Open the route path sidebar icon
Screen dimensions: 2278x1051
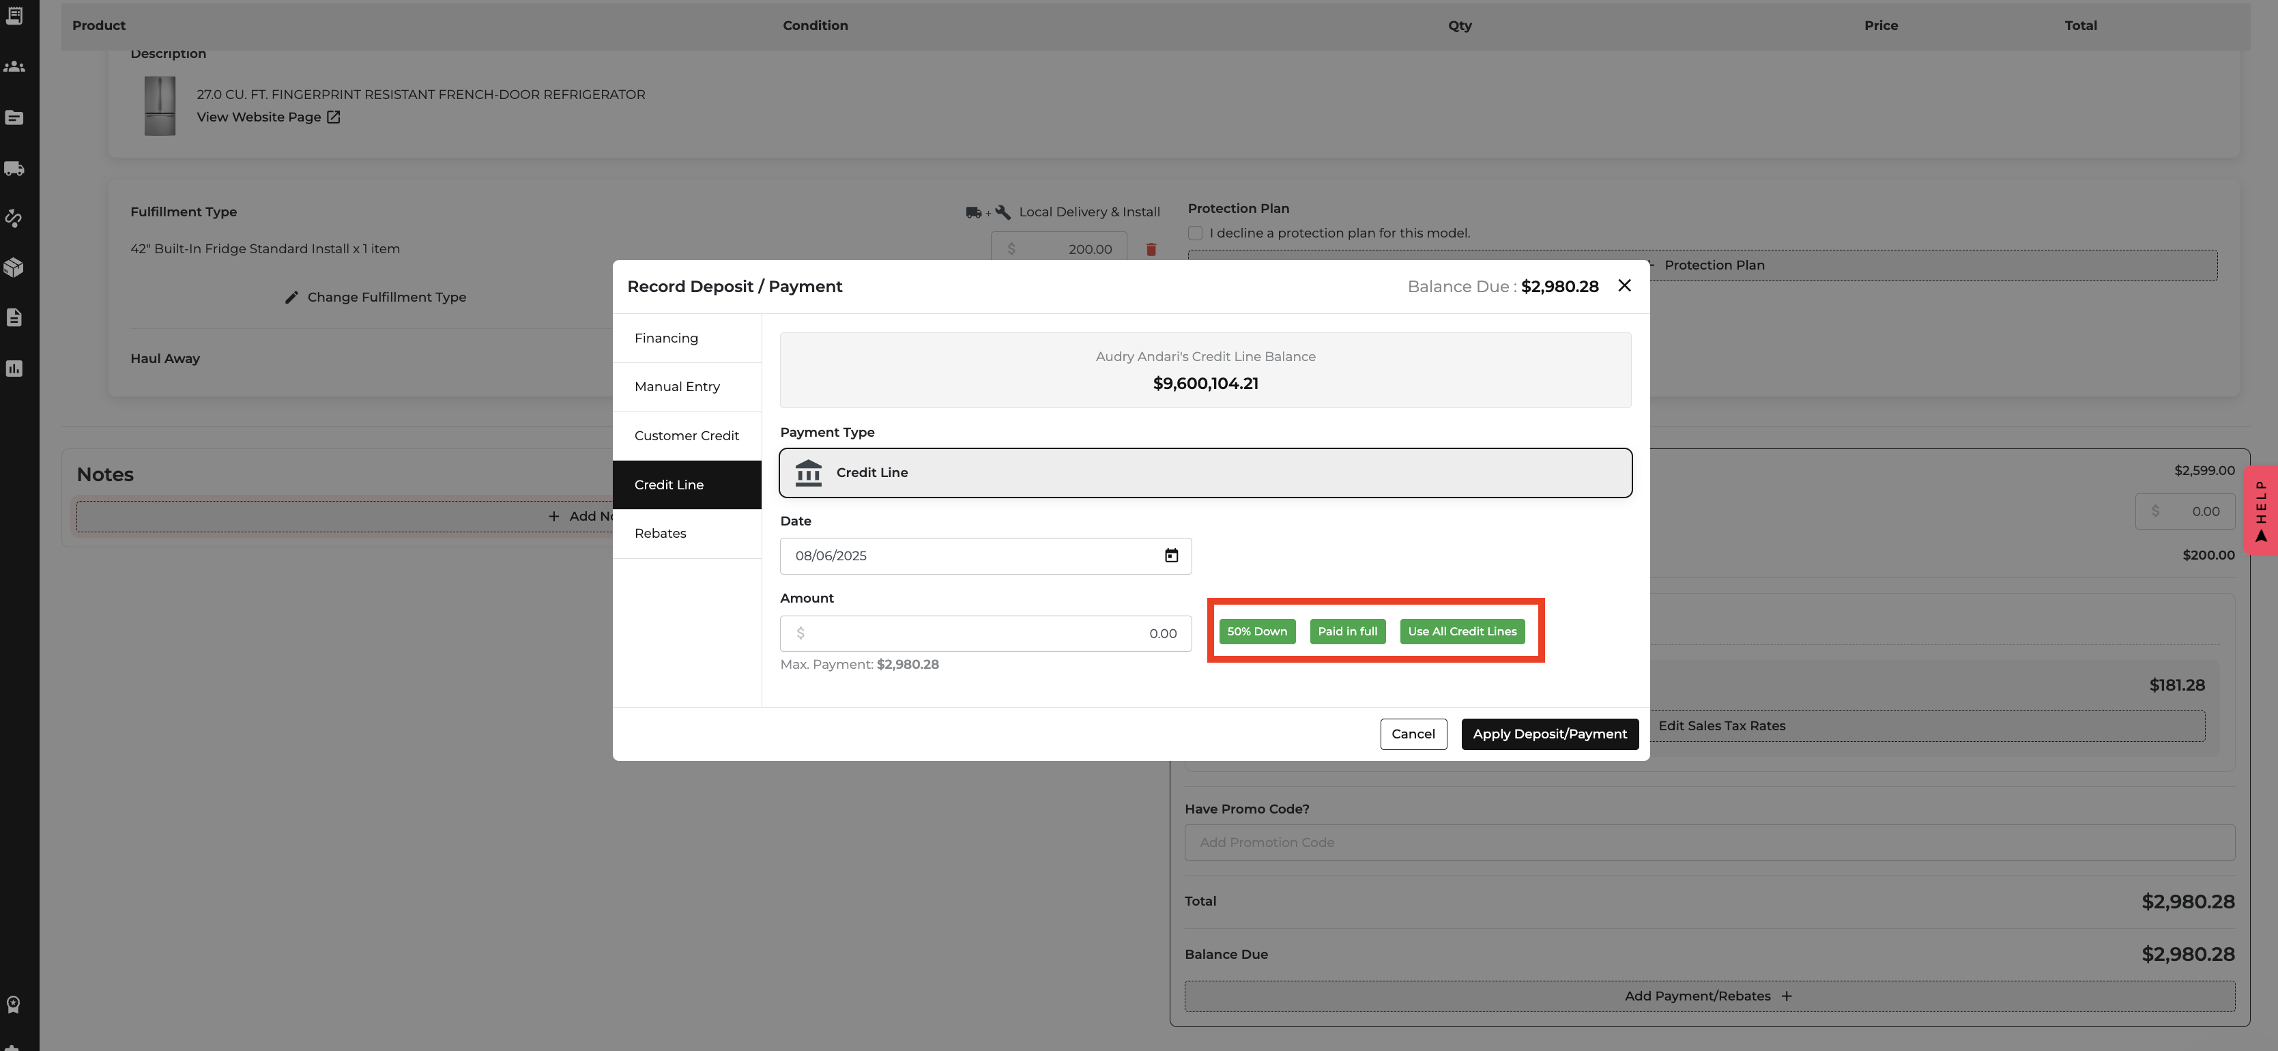tap(14, 218)
